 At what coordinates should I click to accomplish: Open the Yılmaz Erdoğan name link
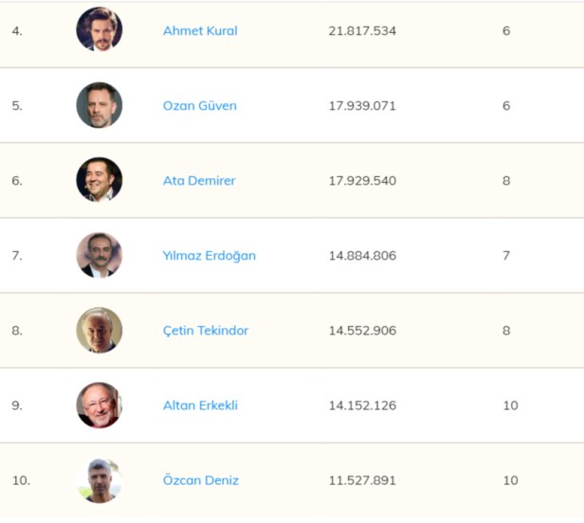(209, 255)
